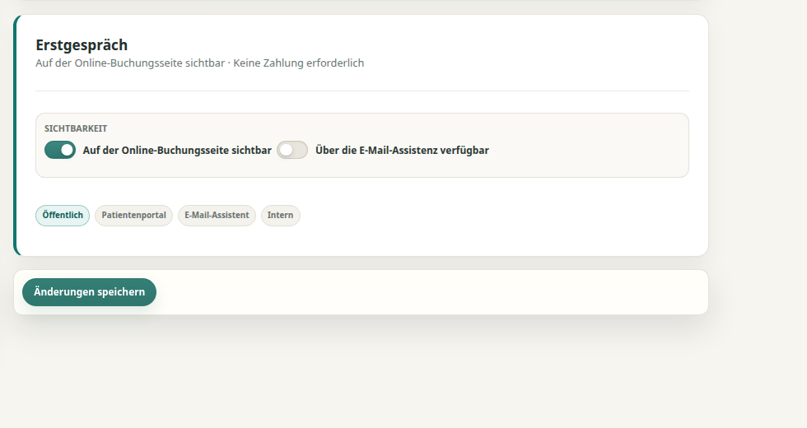Click the 'Keine Zahlung erforderlich' subtitle text

coord(298,63)
